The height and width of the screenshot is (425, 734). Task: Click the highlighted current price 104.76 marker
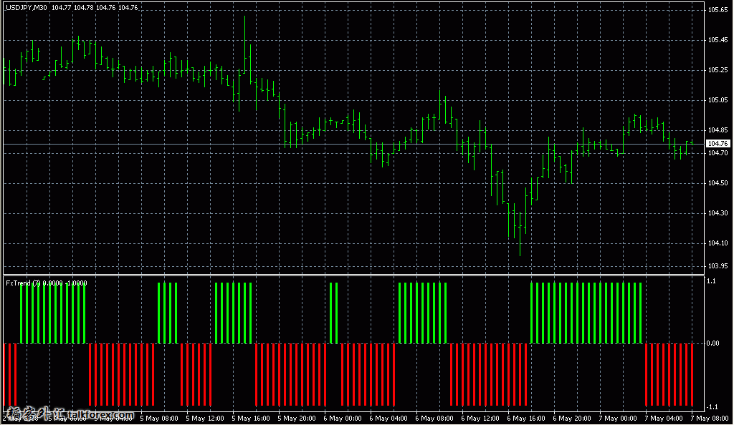pyautogui.click(x=718, y=143)
